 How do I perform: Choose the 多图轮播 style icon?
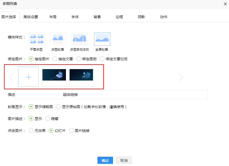pos(58,39)
